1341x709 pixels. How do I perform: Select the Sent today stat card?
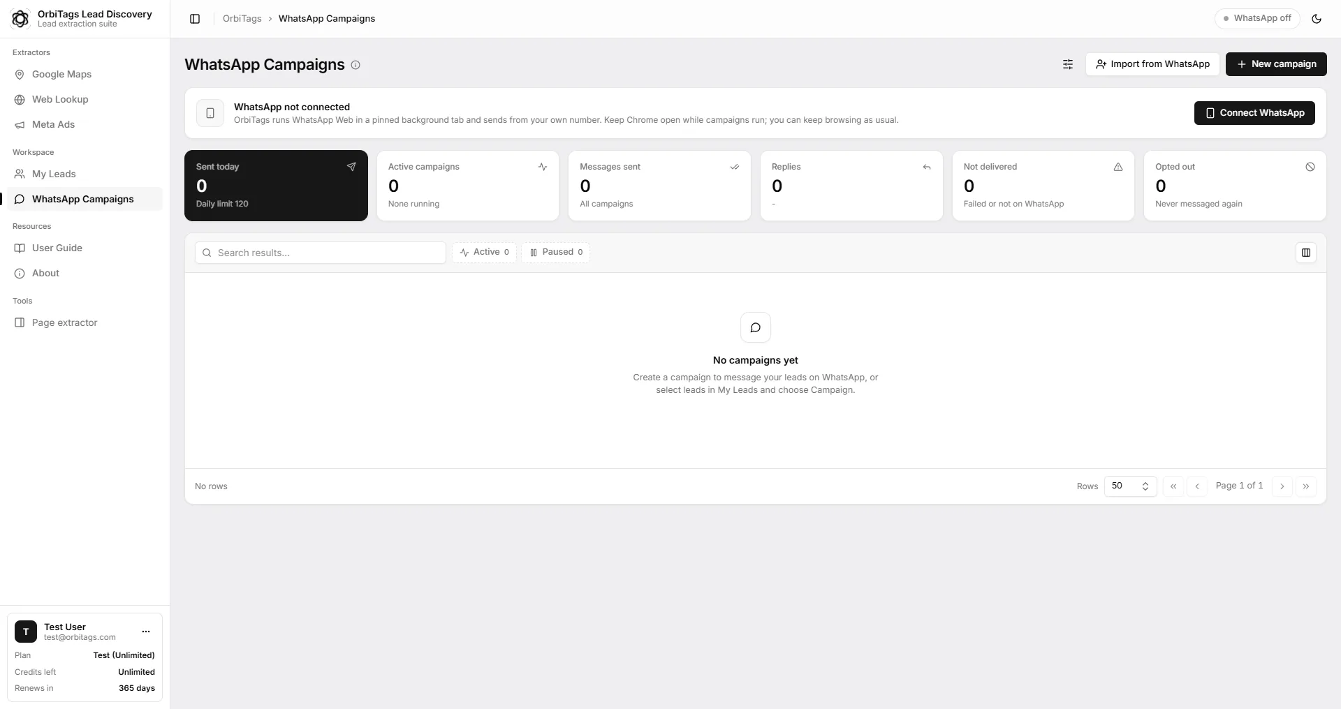tap(276, 186)
